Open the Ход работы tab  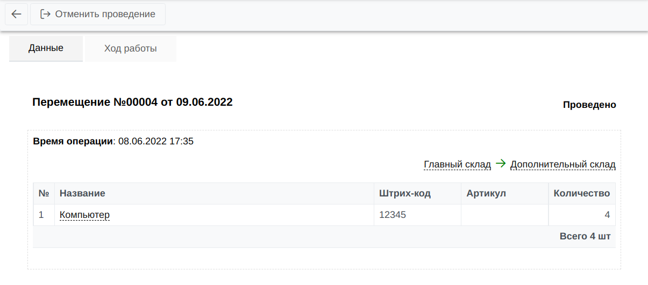coord(131,48)
